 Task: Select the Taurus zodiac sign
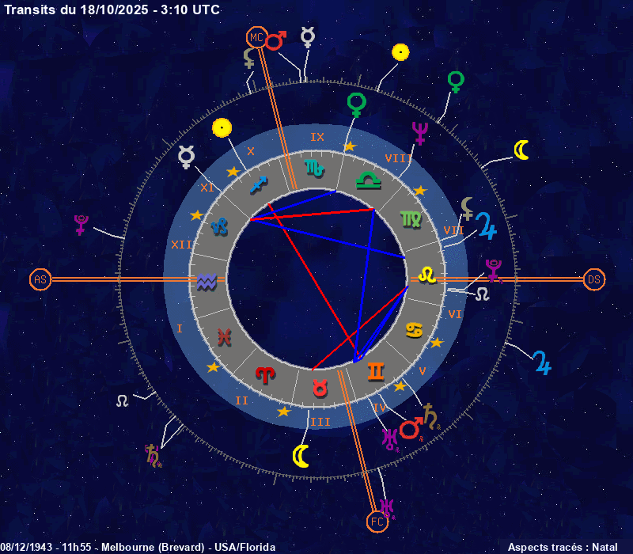(x=320, y=388)
